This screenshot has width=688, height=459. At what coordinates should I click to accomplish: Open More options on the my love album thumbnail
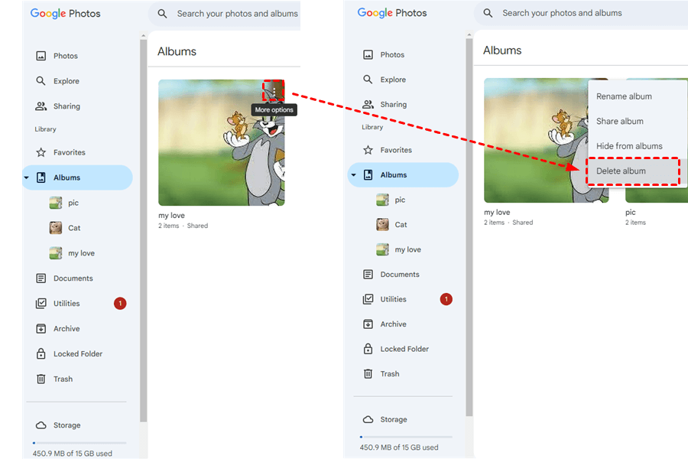274,91
